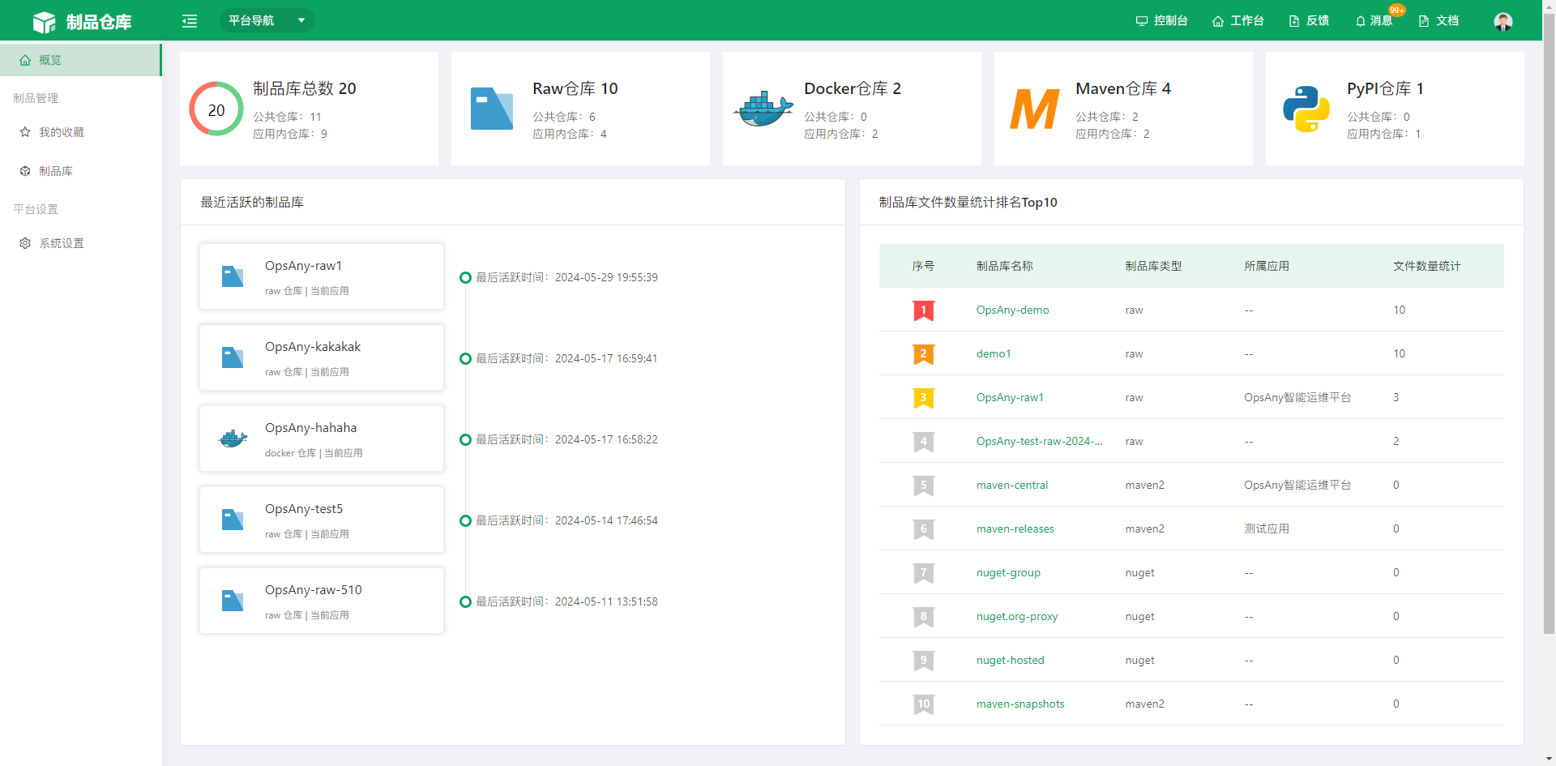Click the grey rank 10 badge
Image resolution: width=1556 pixels, height=766 pixels.
pos(923,704)
